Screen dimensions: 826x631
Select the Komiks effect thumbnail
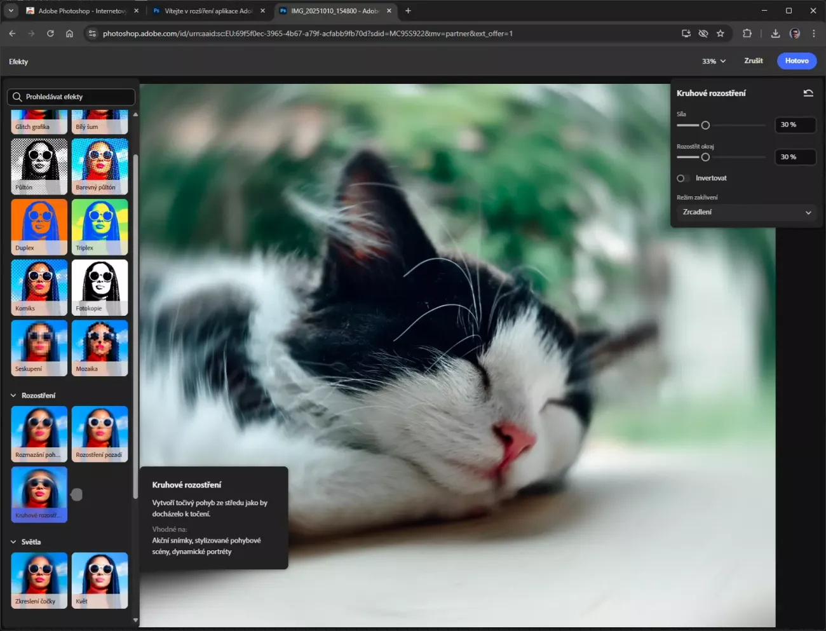click(39, 287)
